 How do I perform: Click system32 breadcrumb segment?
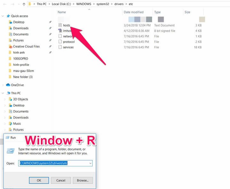pyautogui.click(x=103, y=4)
